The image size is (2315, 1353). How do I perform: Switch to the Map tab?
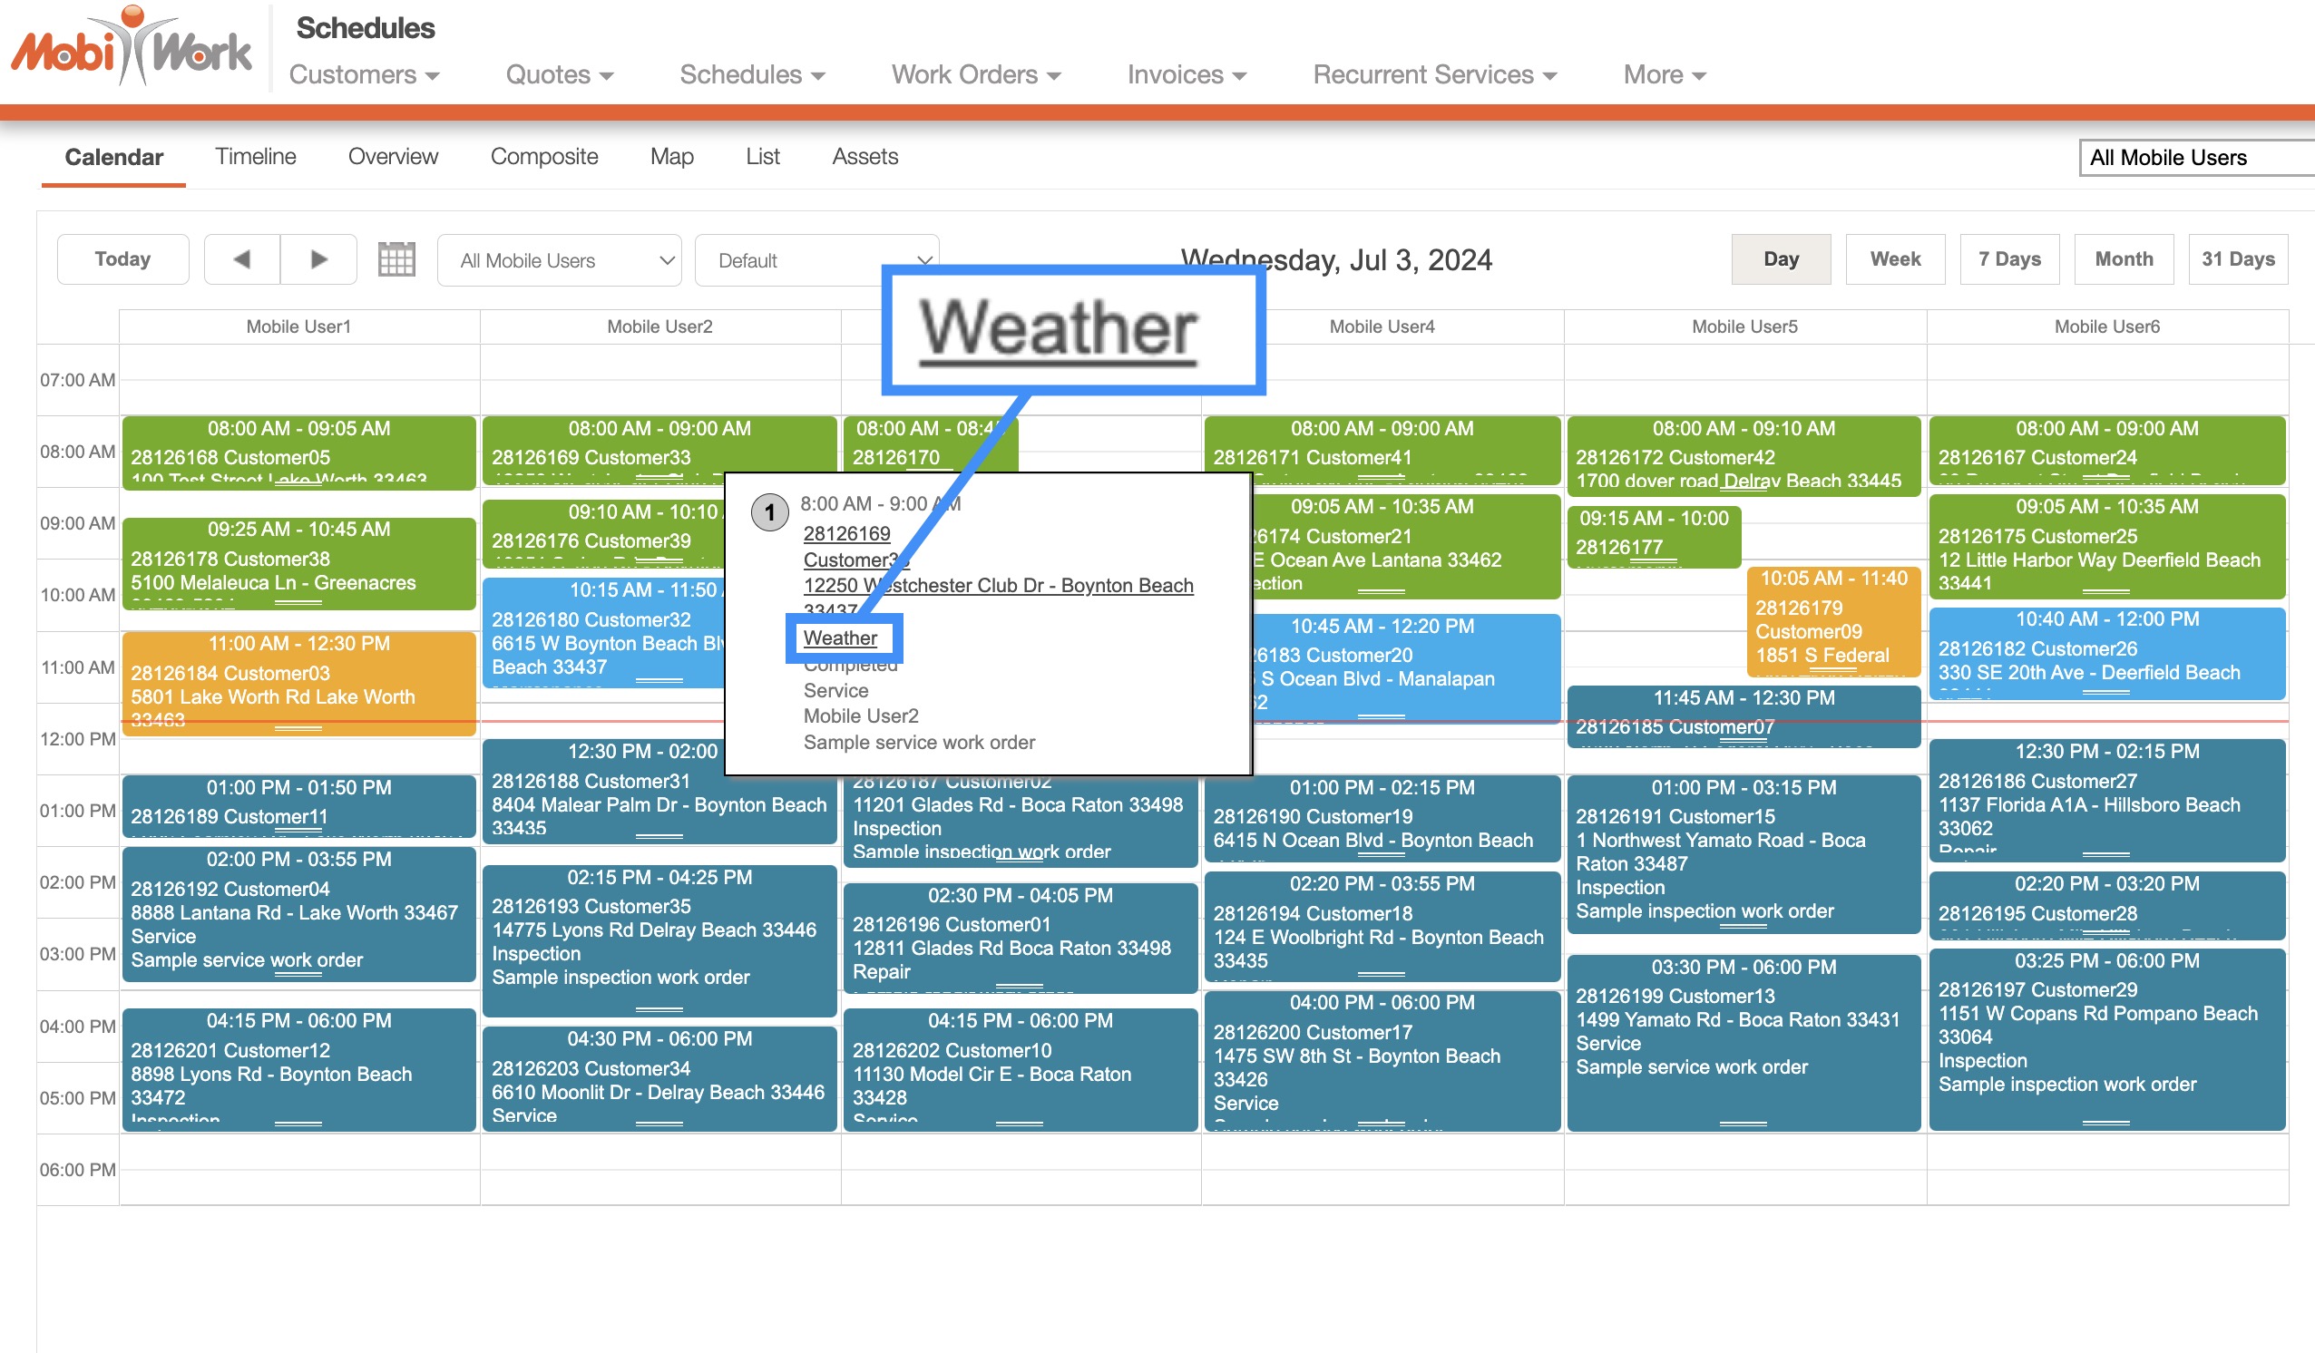[x=670, y=157]
